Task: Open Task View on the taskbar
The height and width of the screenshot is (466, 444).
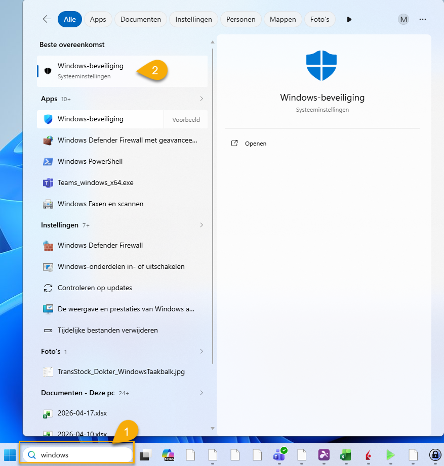Action: point(145,455)
